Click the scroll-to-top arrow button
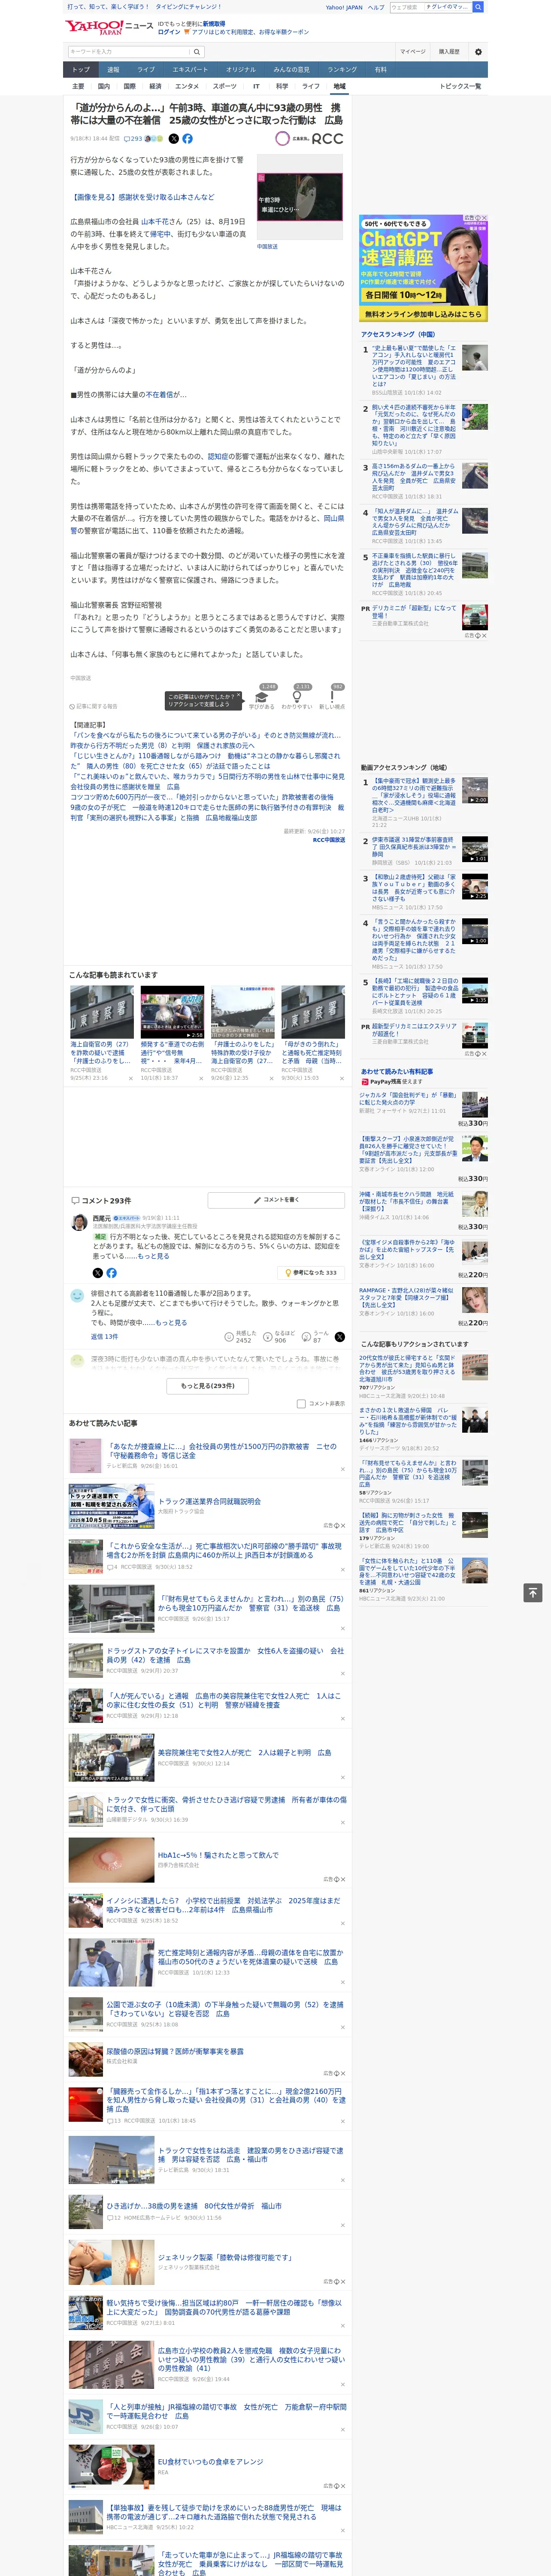 [x=533, y=1592]
